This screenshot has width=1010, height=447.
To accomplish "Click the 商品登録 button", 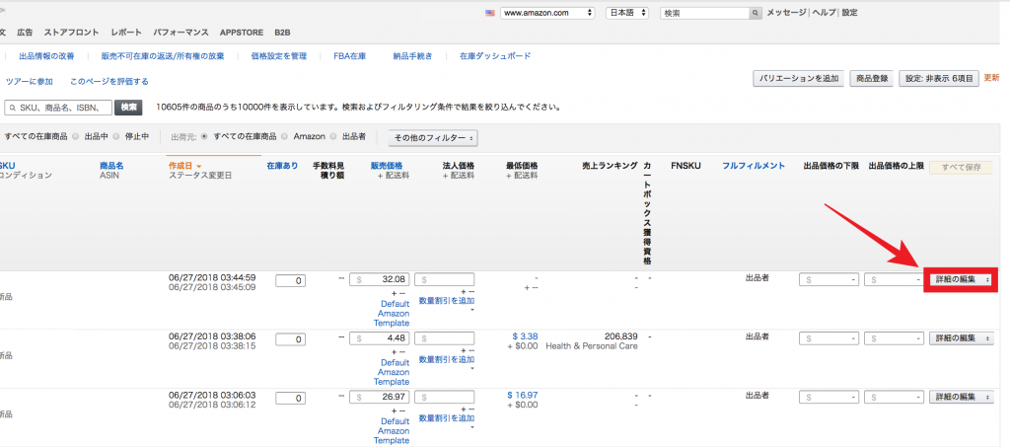I will click(x=872, y=78).
